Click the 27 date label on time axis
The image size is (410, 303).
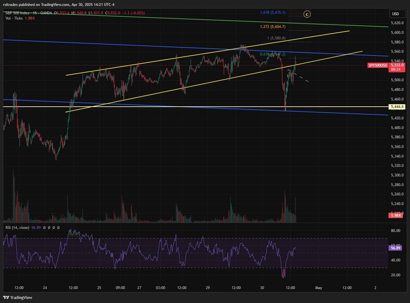(139, 288)
